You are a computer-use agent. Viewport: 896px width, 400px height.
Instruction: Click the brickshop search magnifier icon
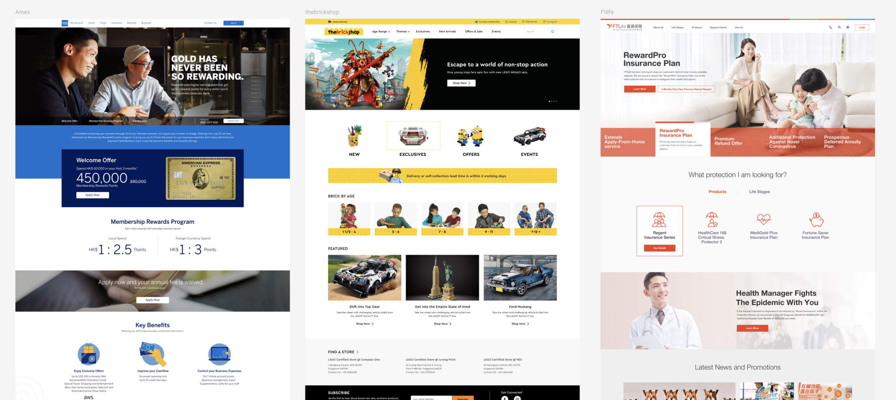point(553,31)
